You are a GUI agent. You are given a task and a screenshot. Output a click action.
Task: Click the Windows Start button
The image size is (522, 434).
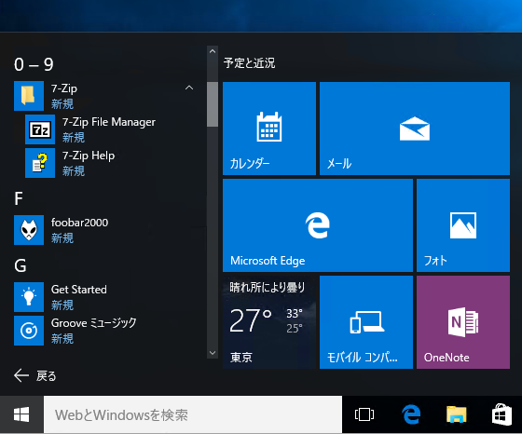tap(21, 414)
